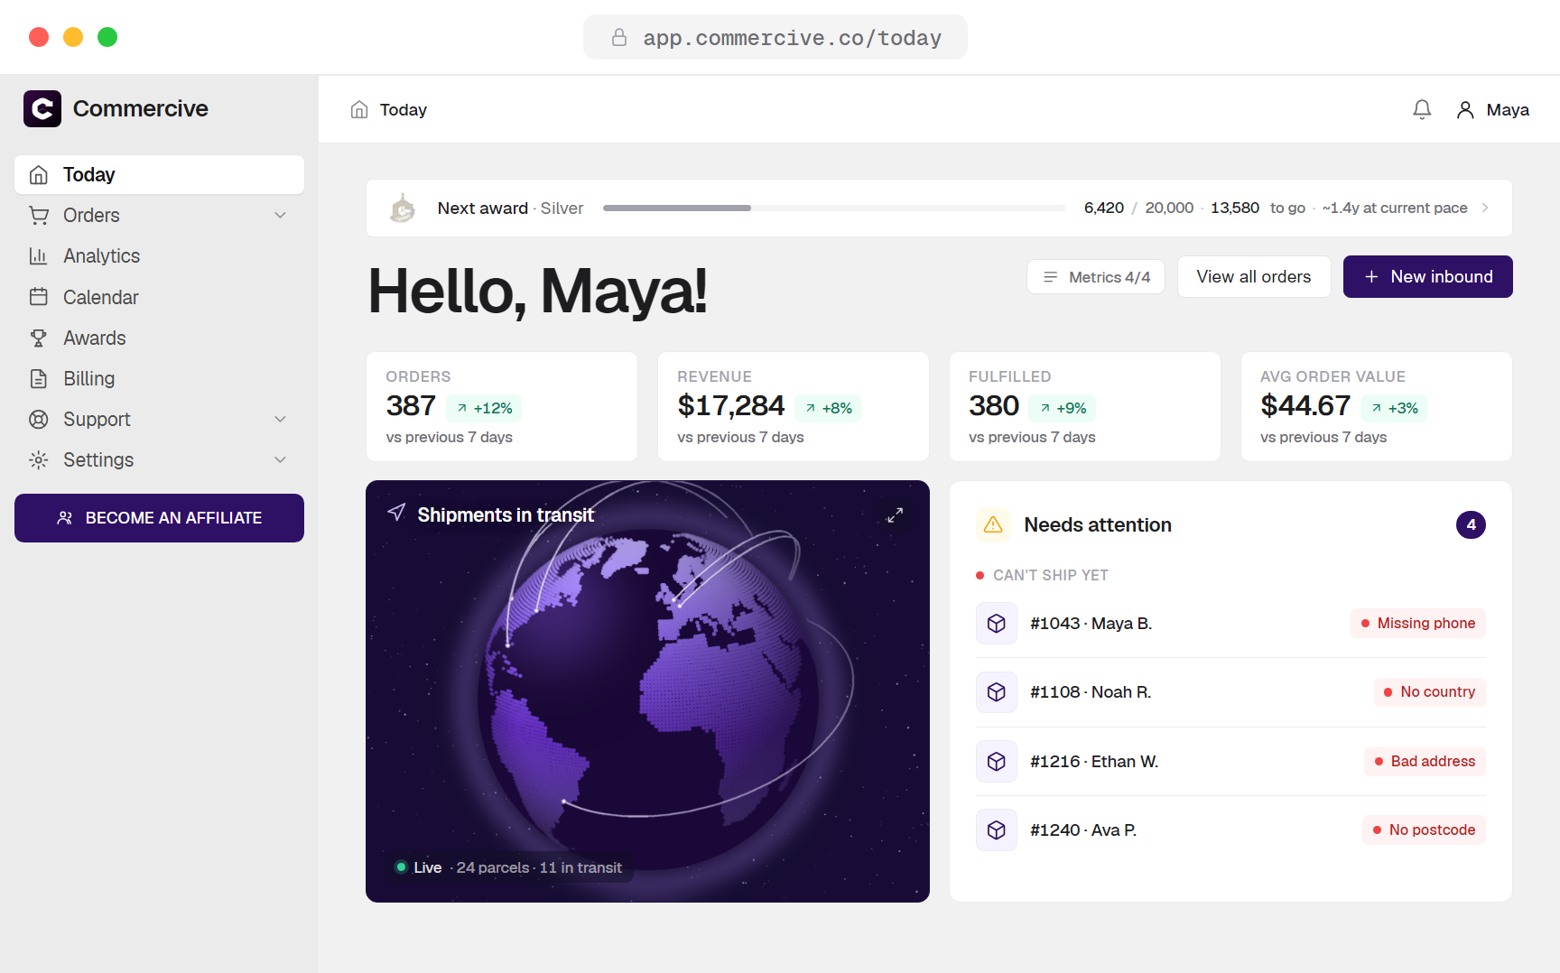Click the package icon for order #1108
This screenshot has height=973, width=1560.
click(x=997, y=692)
